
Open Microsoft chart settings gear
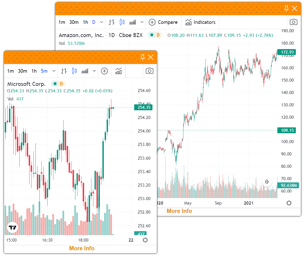(145, 240)
